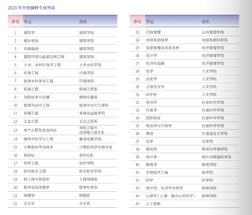
Task: Select the major '机械工程'
Action: [31, 89]
